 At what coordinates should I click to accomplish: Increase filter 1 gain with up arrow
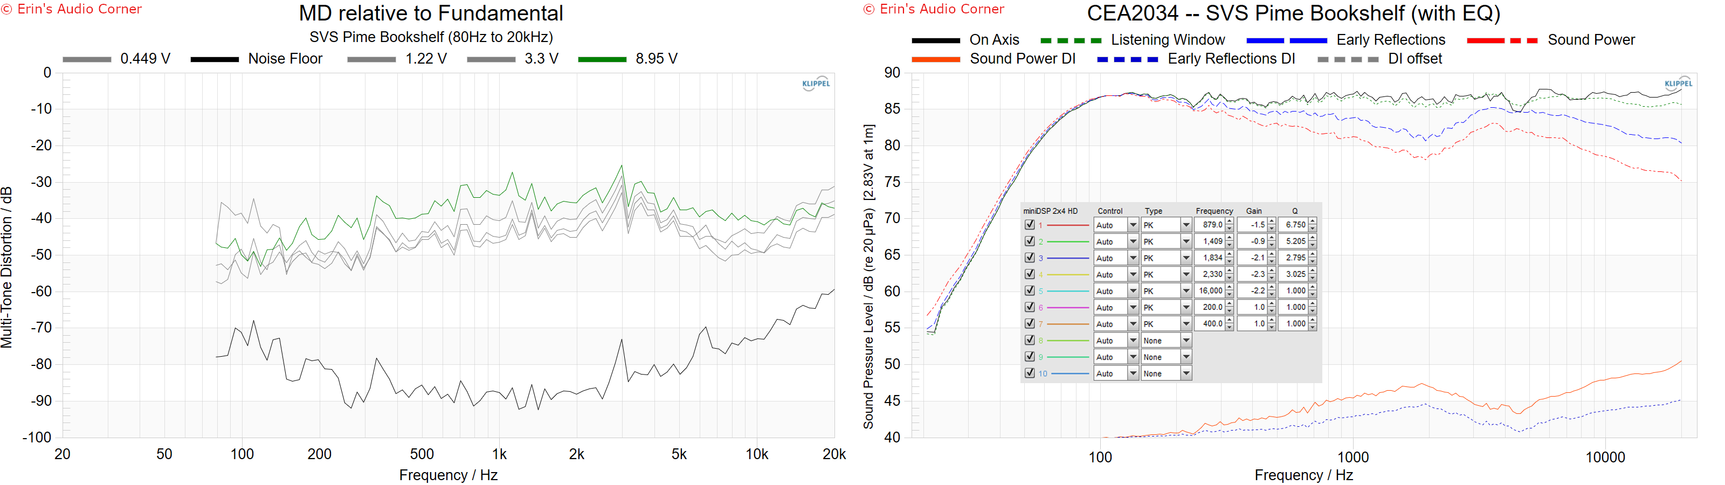tap(1271, 221)
